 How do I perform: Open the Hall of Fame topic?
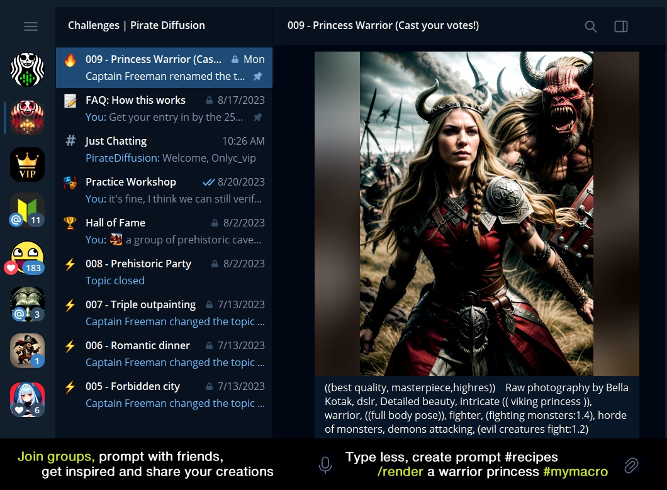point(164,231)
